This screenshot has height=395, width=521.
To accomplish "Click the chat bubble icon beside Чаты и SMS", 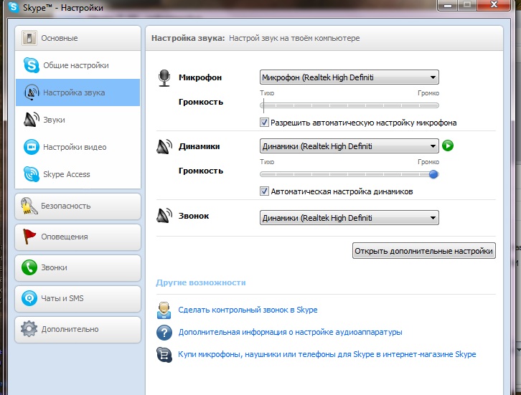I will coord(29,298).
